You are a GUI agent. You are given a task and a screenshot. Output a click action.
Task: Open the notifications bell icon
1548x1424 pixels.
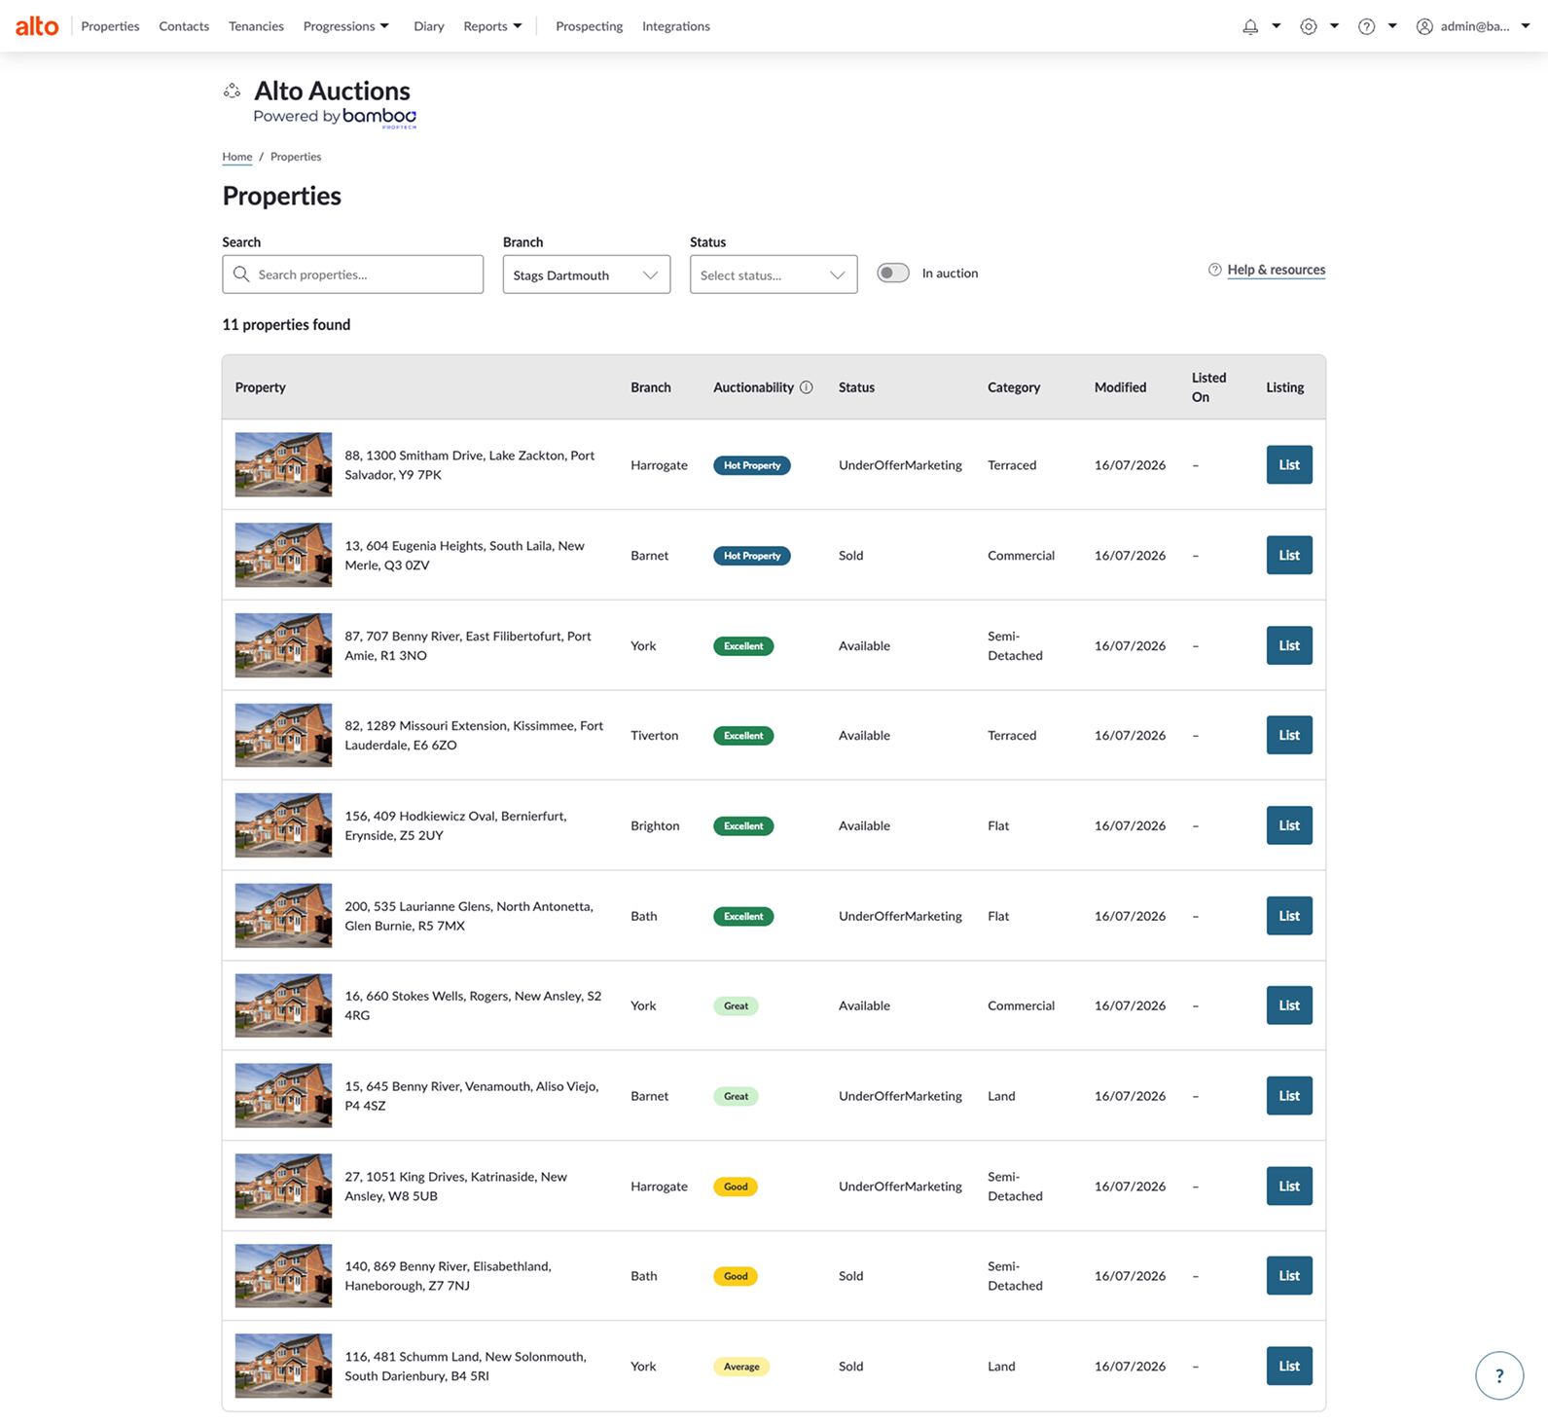pyautogui.click(x=1250, y=26)
